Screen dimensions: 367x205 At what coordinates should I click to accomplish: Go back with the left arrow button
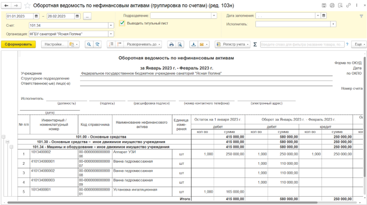click(6, 5)
